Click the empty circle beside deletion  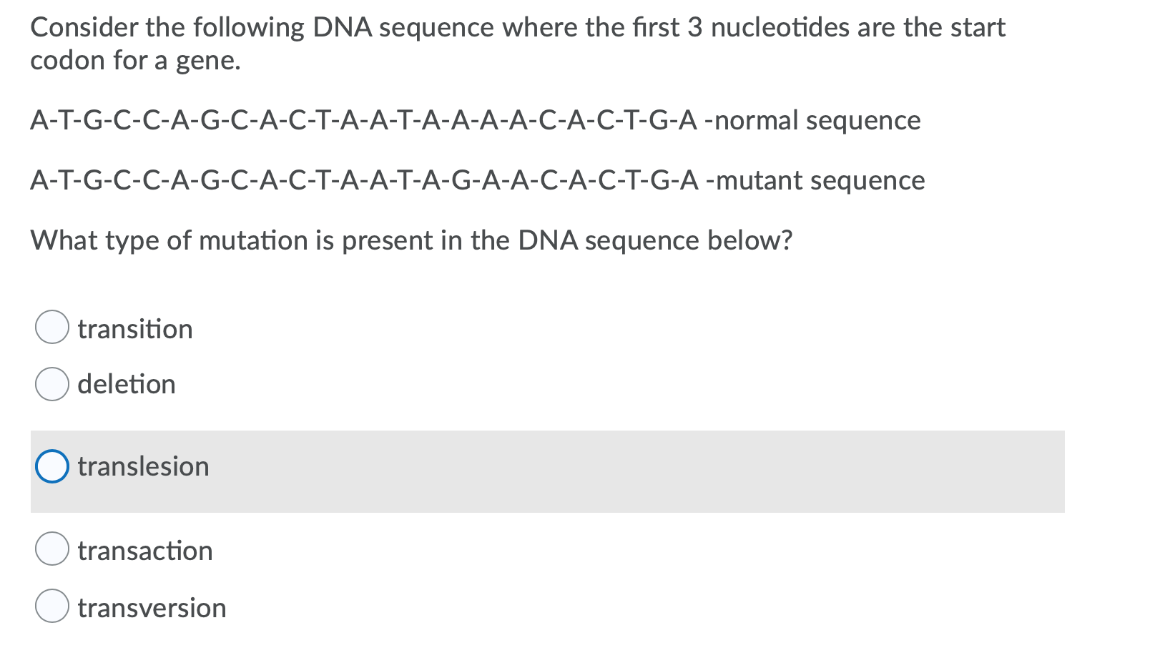coord(53,385)
